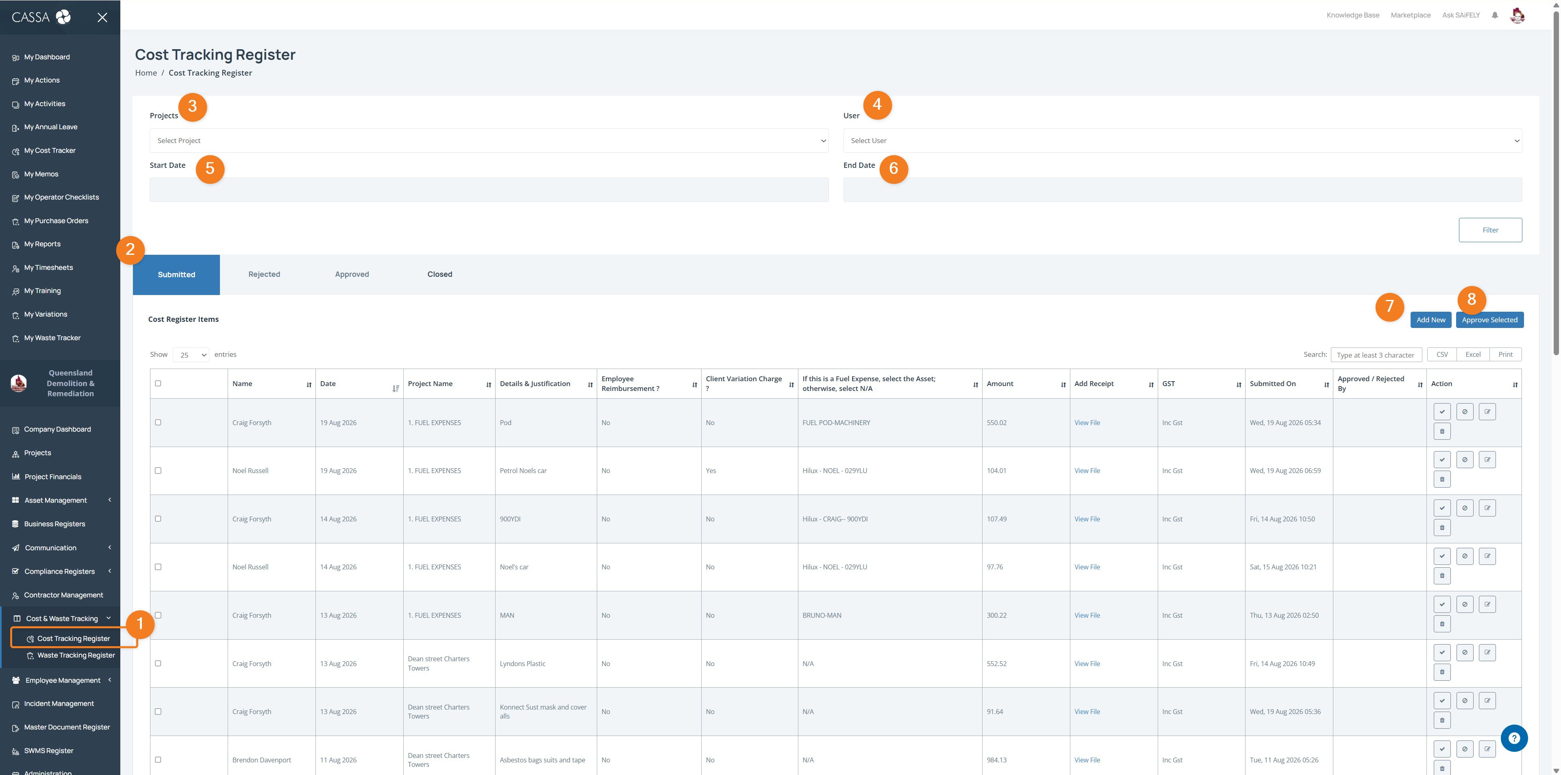Select checkbox for Brendon Davenport row

(158, 760)
